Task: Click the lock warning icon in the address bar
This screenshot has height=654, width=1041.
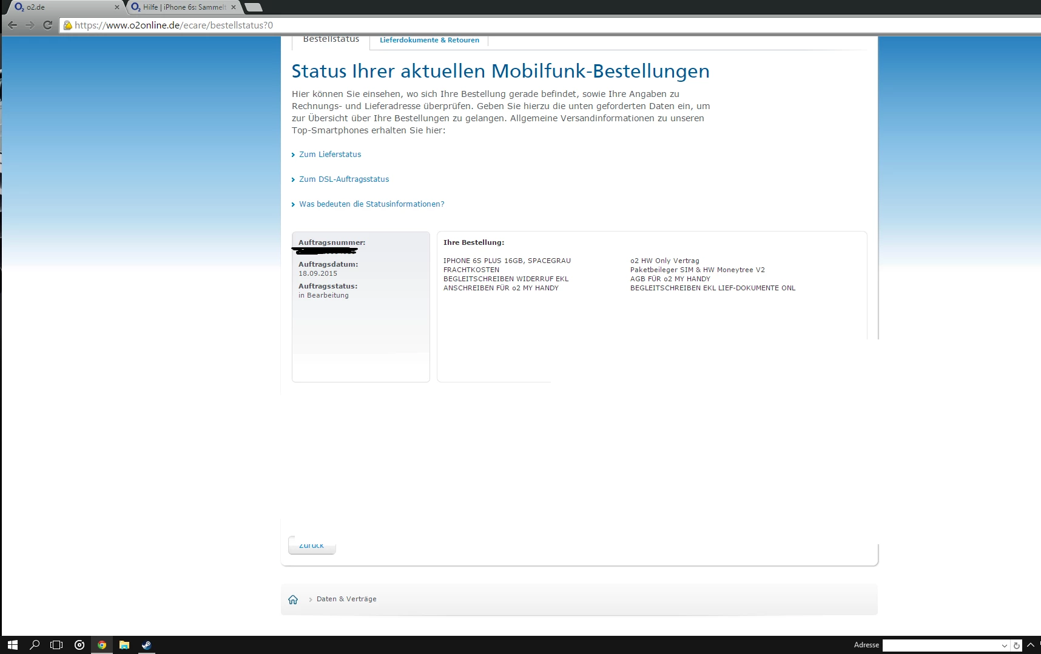Action: tap(68, 25)
